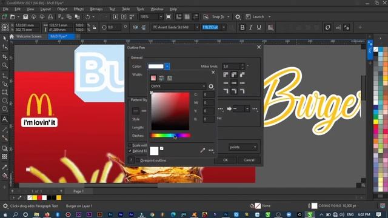Select the first line caps option
388x218 pixels.
[226, 83]
